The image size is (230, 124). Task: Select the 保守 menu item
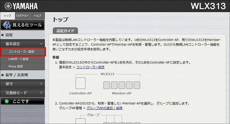coord(22,84)
